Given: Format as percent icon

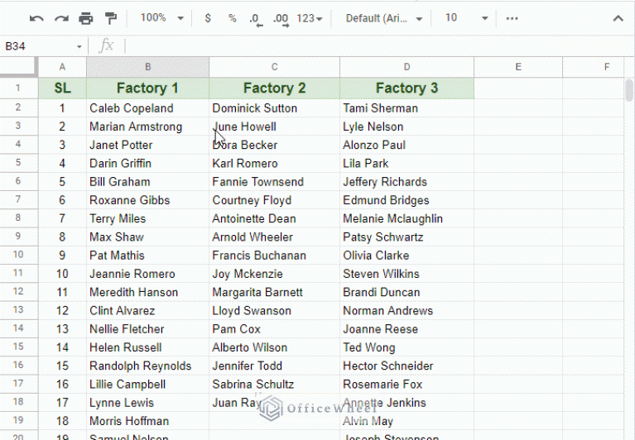Looking at the screenshot, I should 232,18.
